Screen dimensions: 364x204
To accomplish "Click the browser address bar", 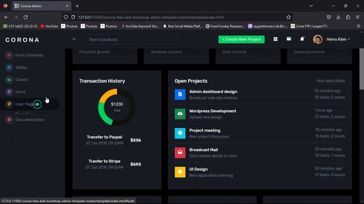I will (176, 17).
